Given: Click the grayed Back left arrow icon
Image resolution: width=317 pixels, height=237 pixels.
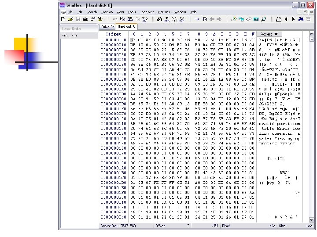Looking at the screenshot, I should [x=212, y=19].
